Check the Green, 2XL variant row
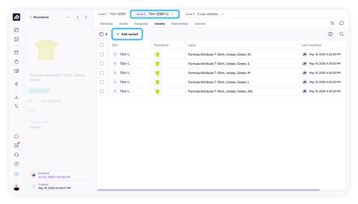This screenshot has height=204, width=358. click(102, 91)
